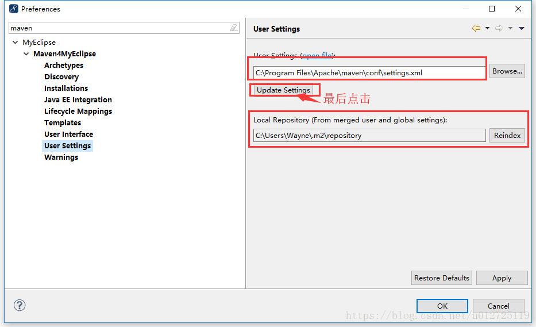Open the preferences view menu triangle
Viewport: 536px width, 327px height.
522,28
